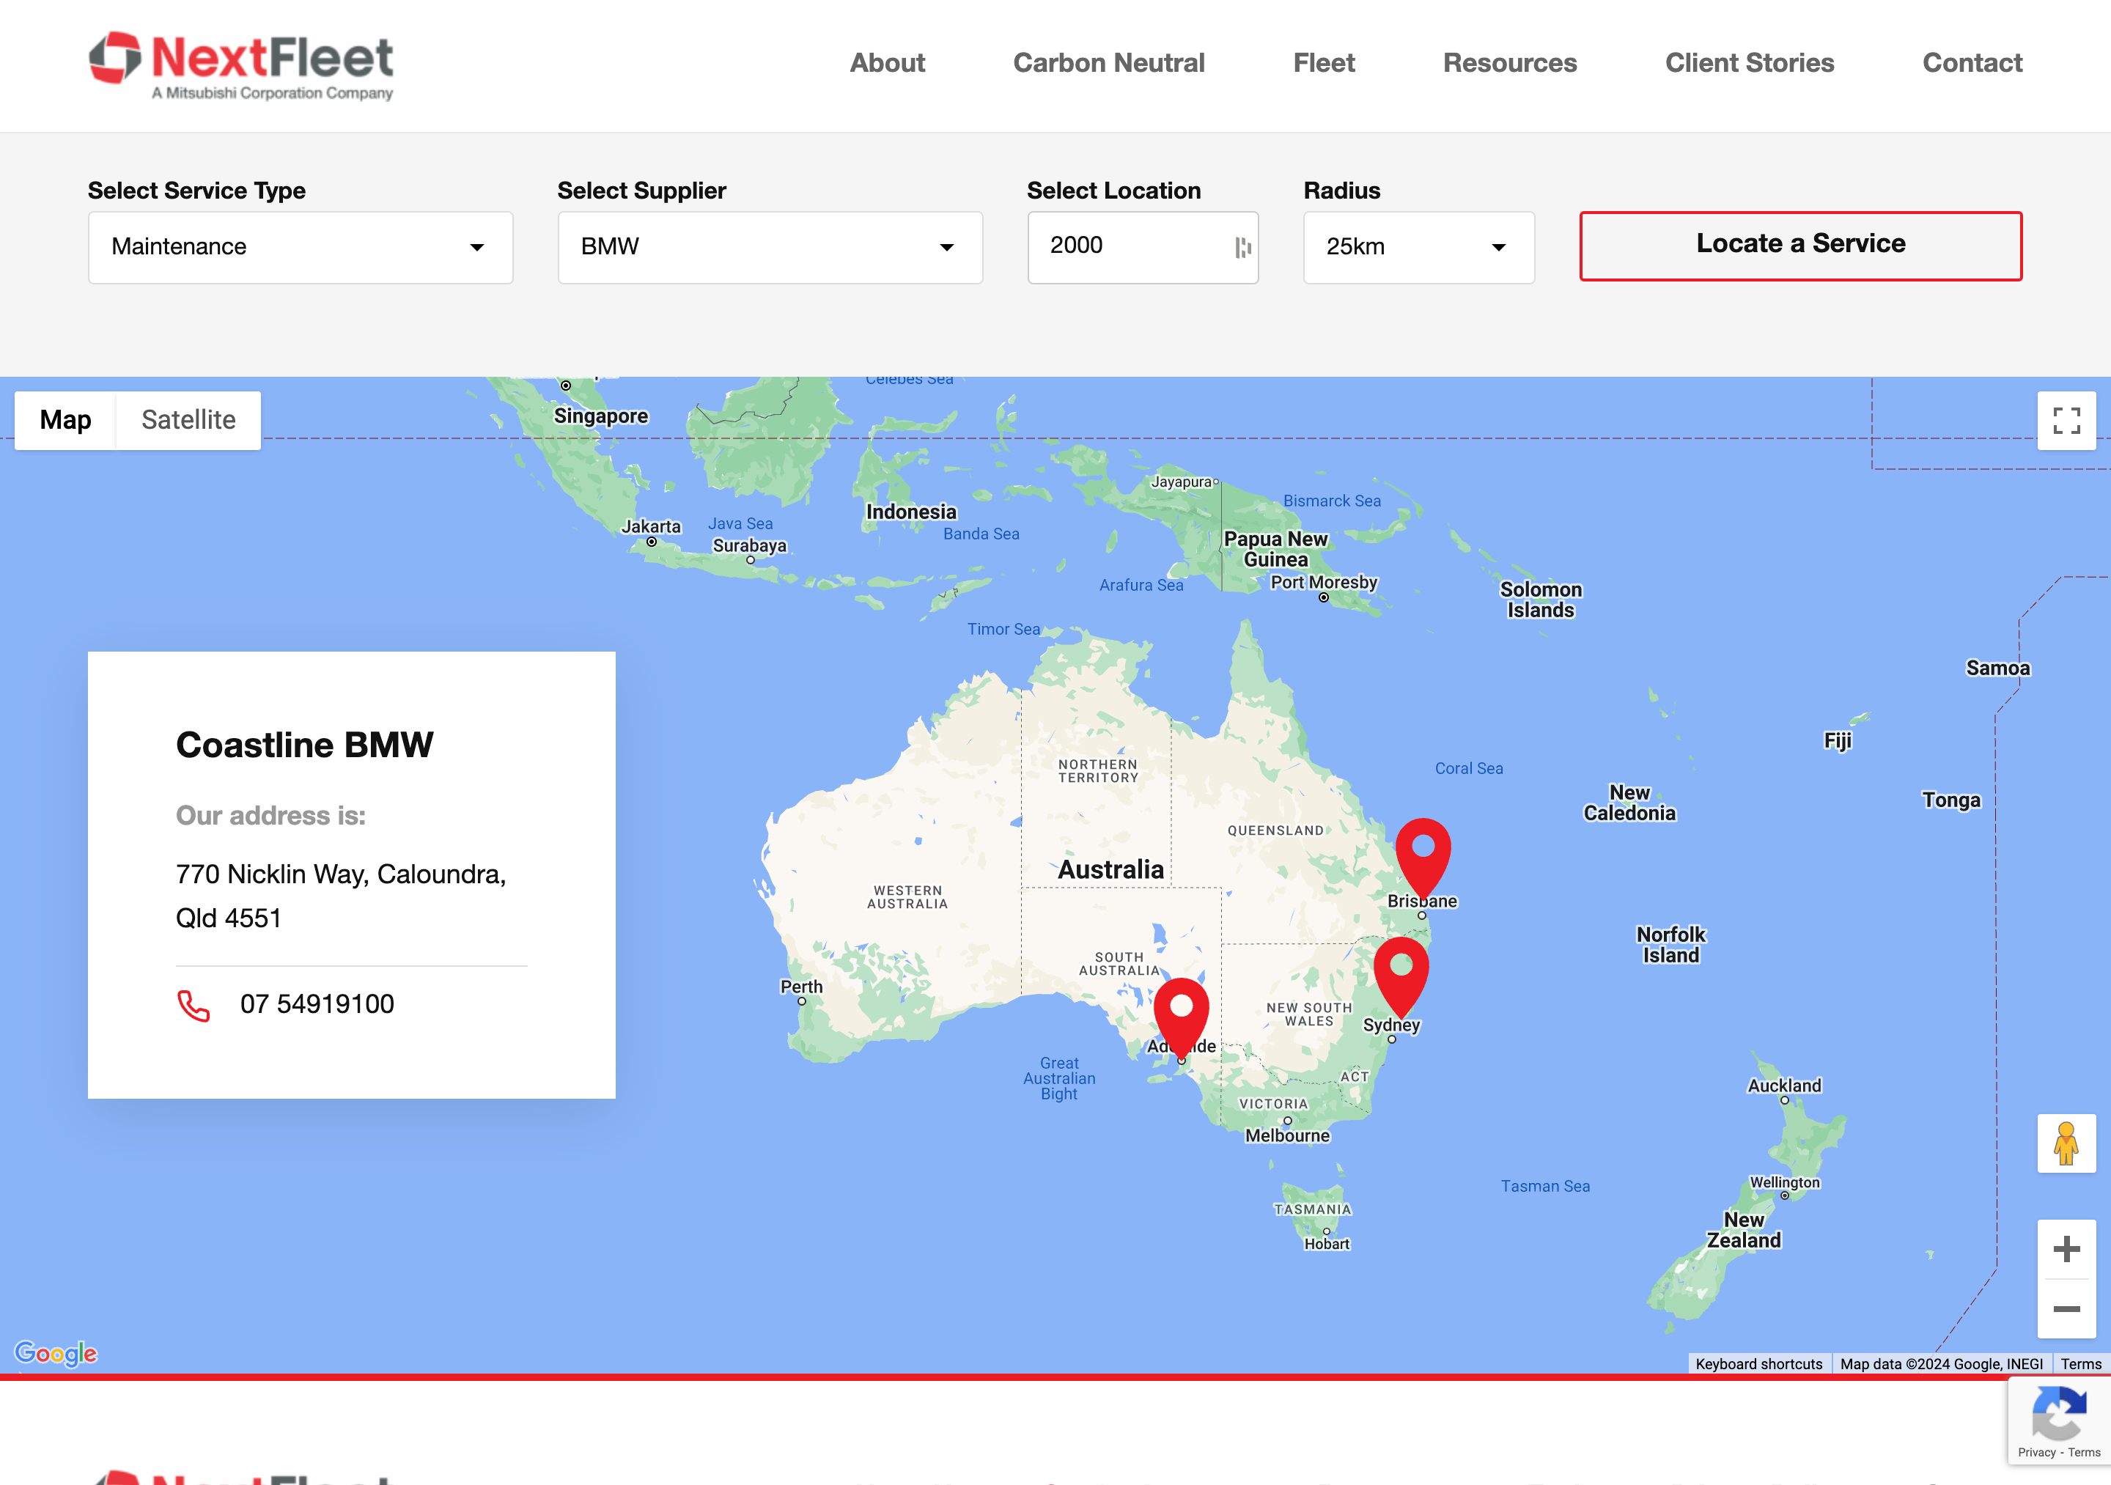Expand the Select Supplier dropdown showing BMW
Viewport: 2111px width, 1485px height.
[770, 247]
